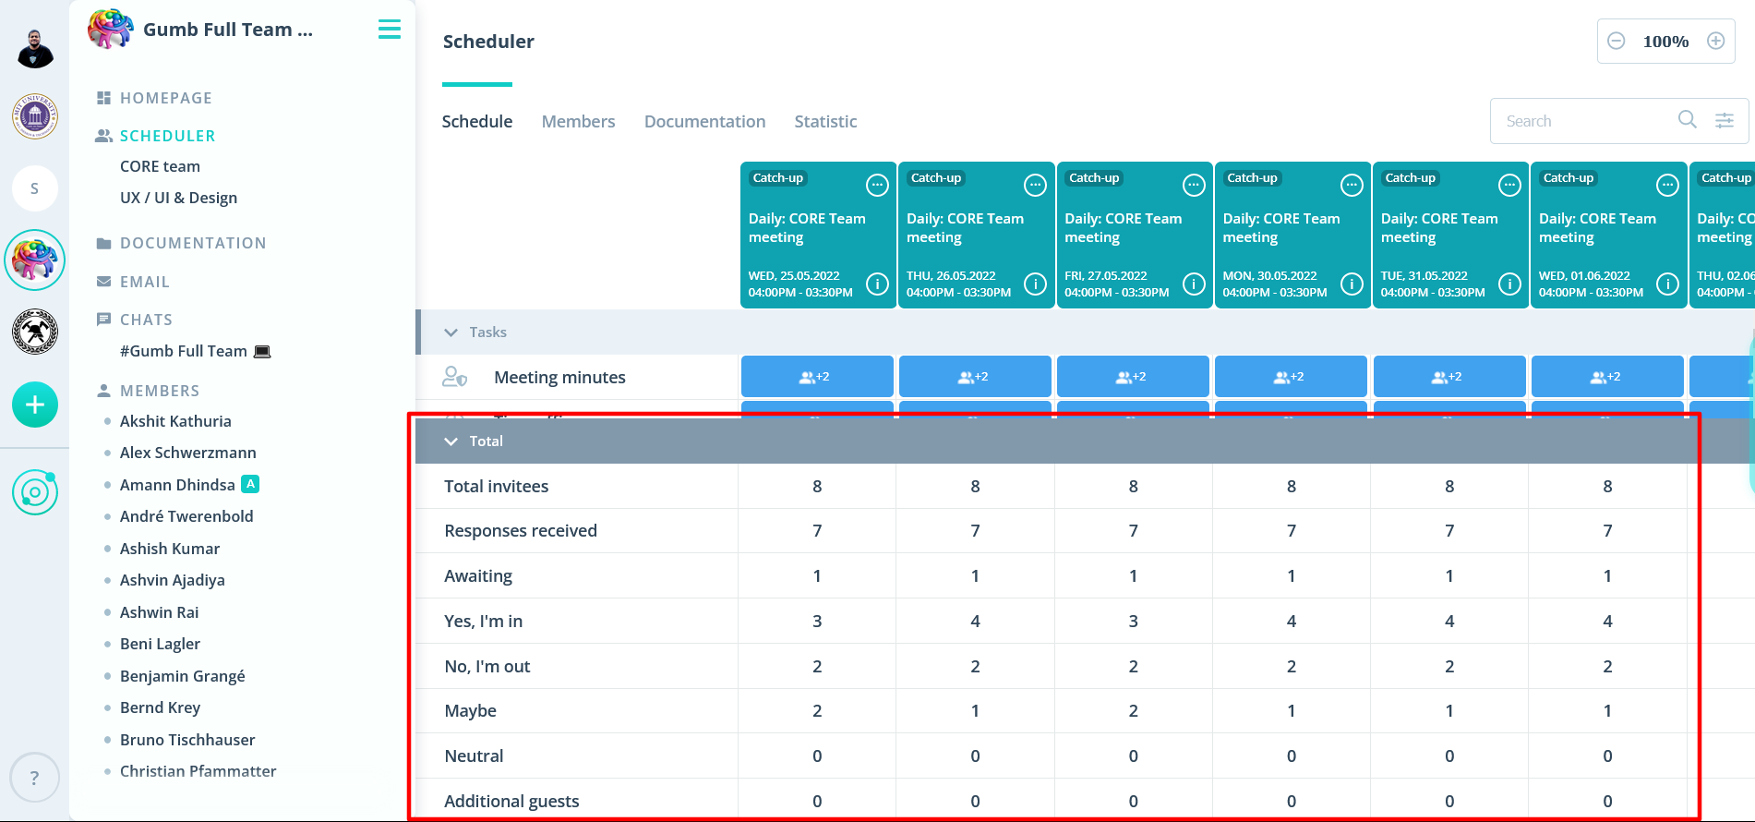Open options menu on WED 25.05.2022 meeting card
The image size is (1755, 822).
[x=877, y=186]
